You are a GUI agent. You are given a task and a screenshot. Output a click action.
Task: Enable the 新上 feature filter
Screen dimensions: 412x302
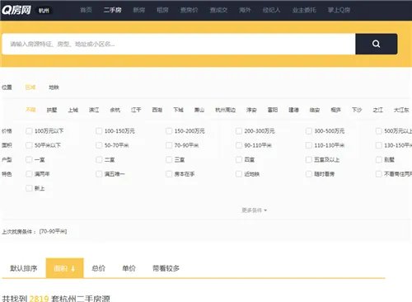(x=29, y=188)
